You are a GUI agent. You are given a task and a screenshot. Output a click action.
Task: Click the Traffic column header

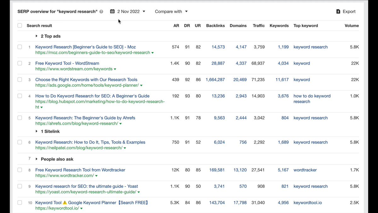pos(259,26)
